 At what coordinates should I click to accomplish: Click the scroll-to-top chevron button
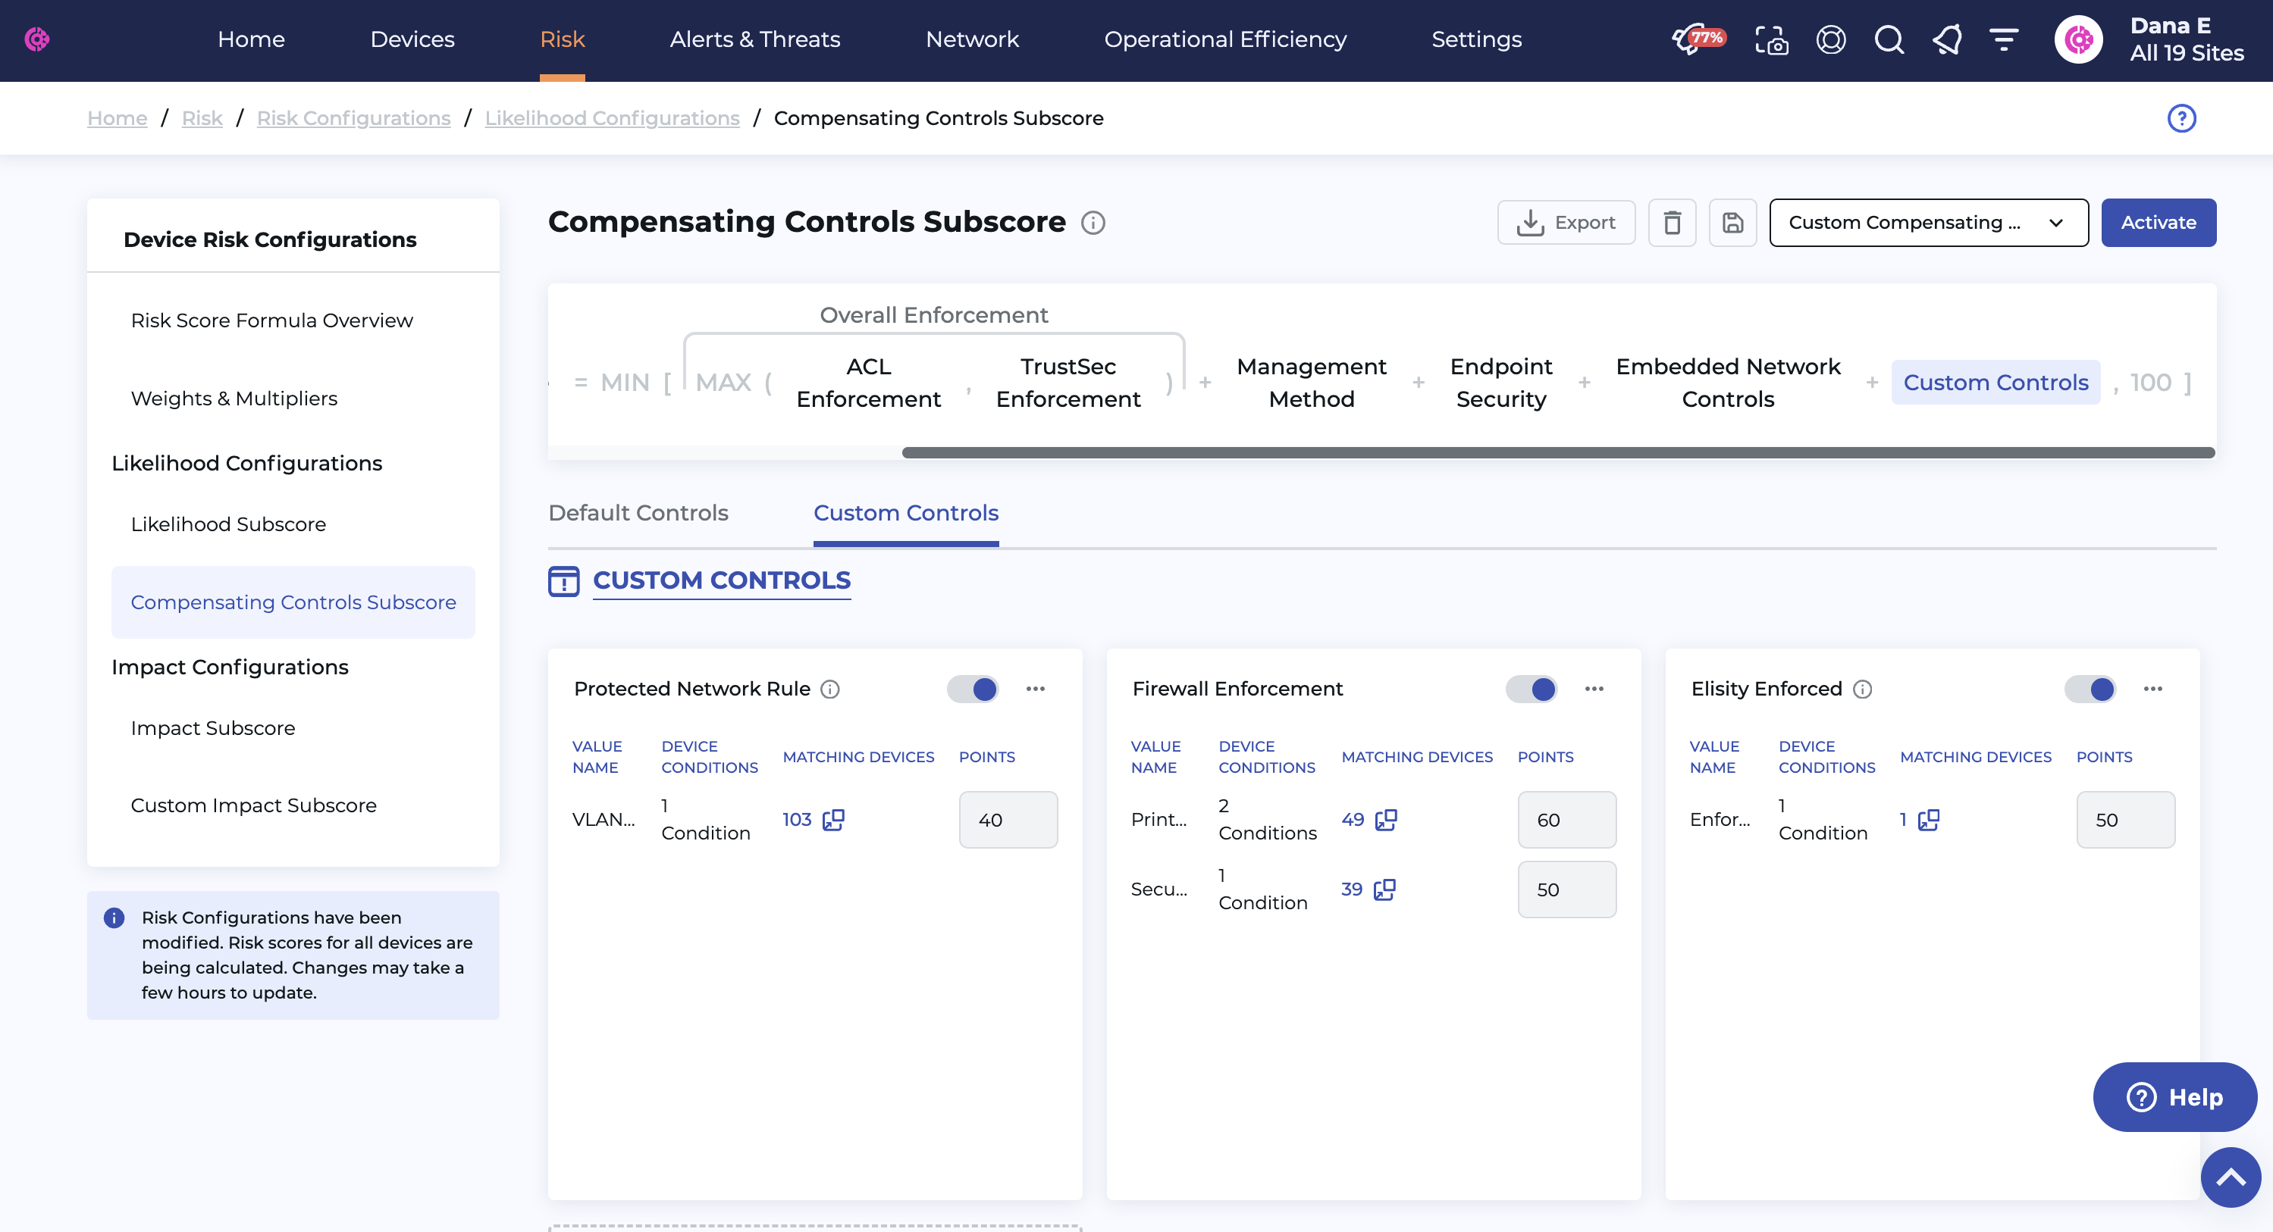[2230, 1177]
